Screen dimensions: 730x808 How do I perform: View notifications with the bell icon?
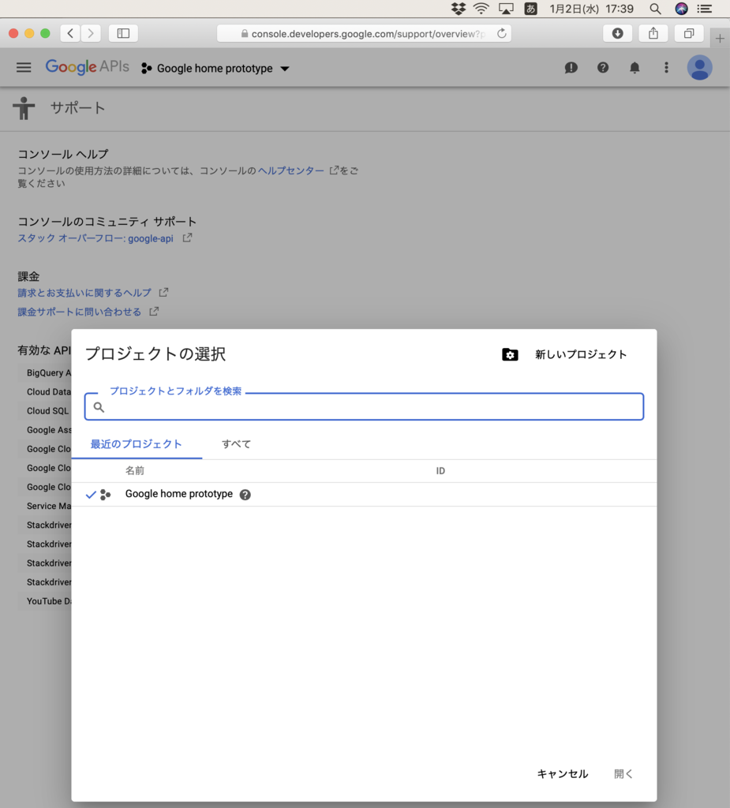(634, 67)
